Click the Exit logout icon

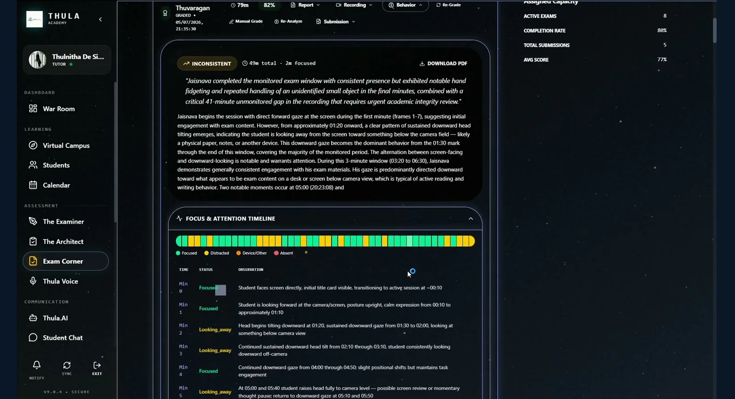tap(97, 365)
